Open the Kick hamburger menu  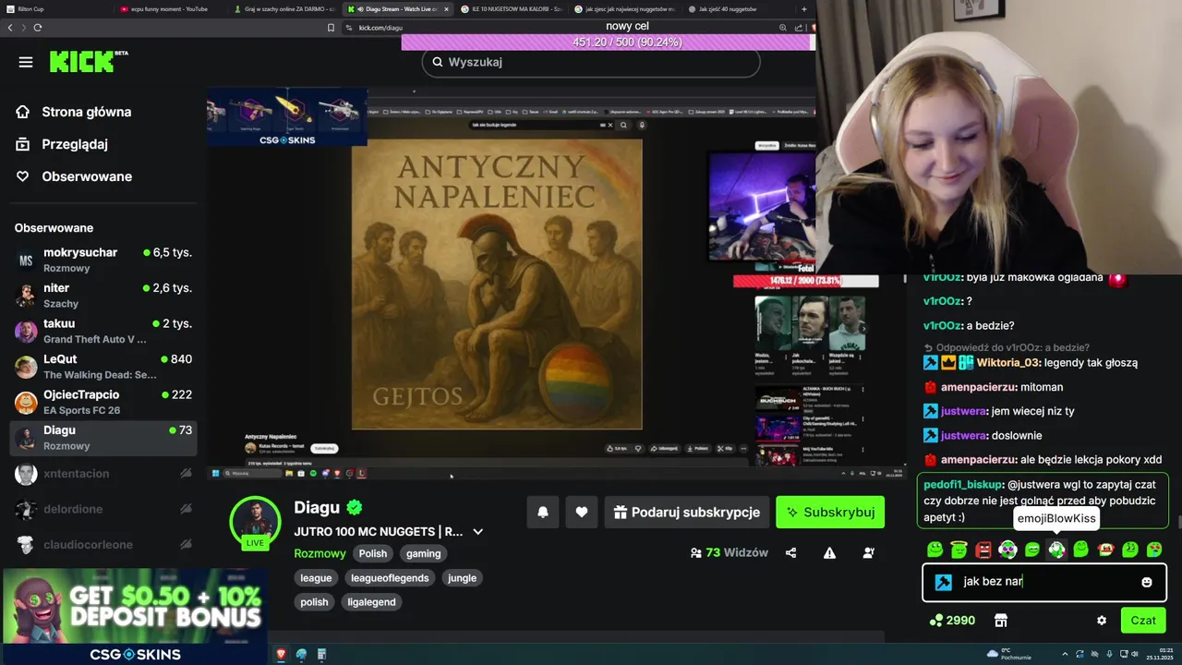tap(26, 62)
